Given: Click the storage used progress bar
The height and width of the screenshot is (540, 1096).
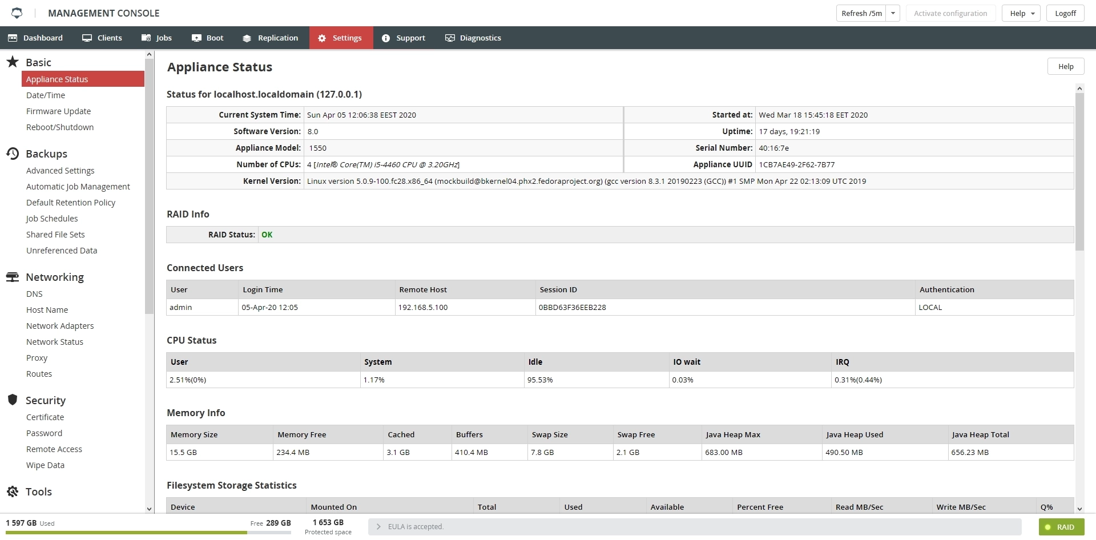Looking at the screenshot, I should point(148,533).
